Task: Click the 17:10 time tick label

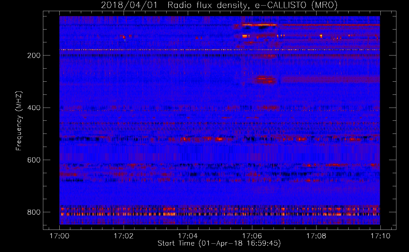Action: pos(380,236)
